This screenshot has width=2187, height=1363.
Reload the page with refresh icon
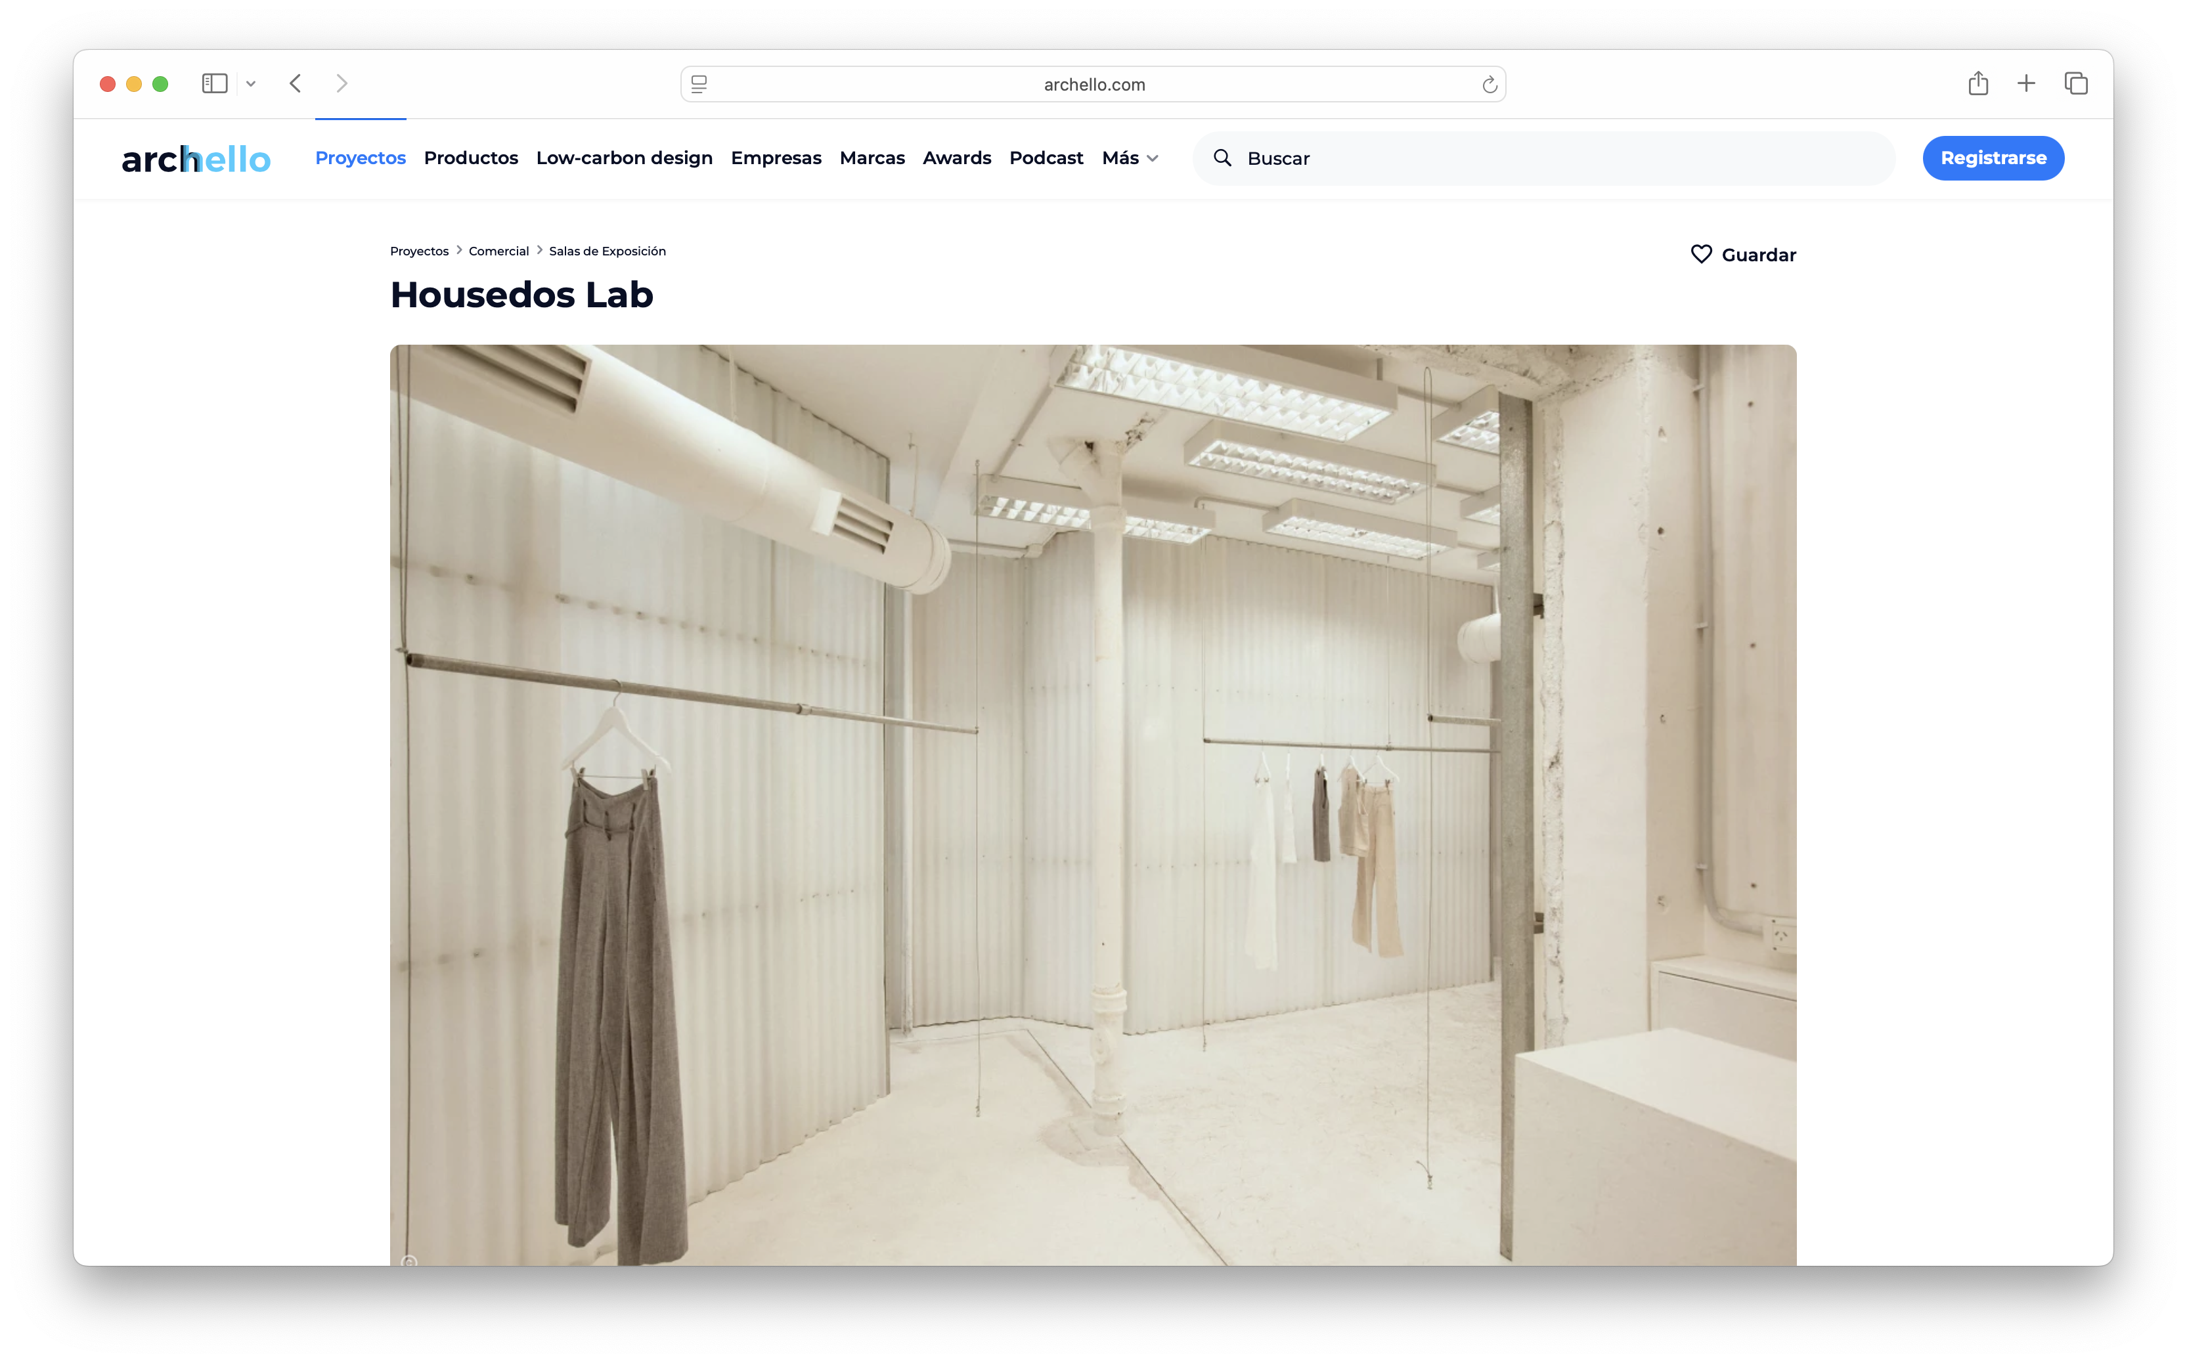(x=1490, y=85)
